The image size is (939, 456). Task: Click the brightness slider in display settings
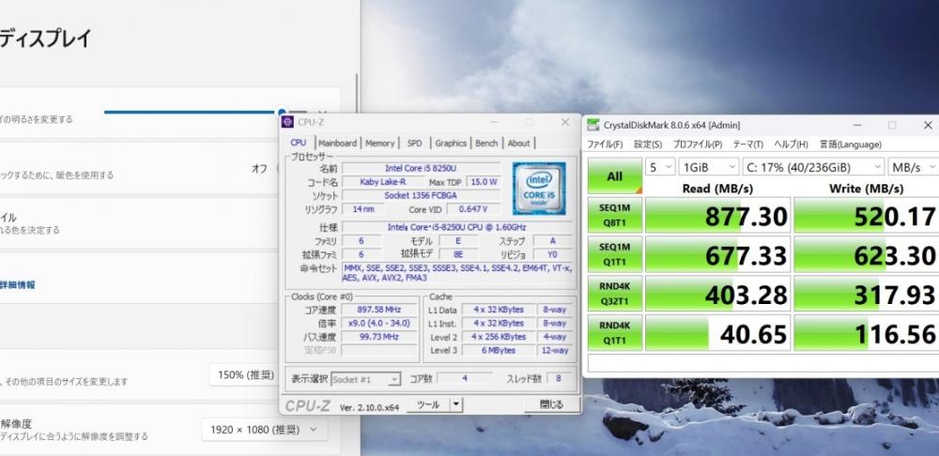coord(205,112)
